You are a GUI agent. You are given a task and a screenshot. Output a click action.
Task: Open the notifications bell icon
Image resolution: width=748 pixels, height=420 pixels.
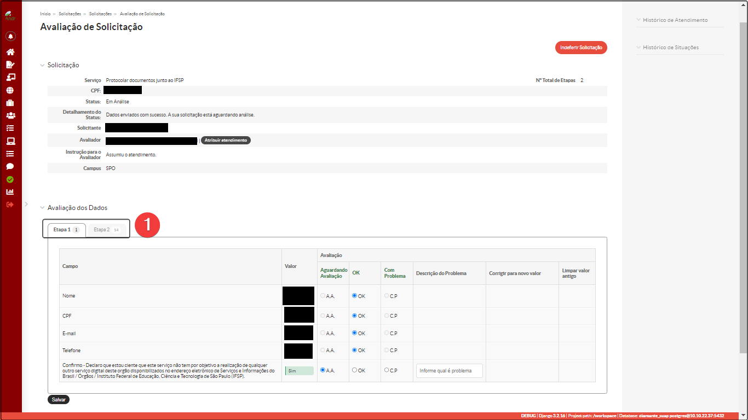(x=10, y=37)
